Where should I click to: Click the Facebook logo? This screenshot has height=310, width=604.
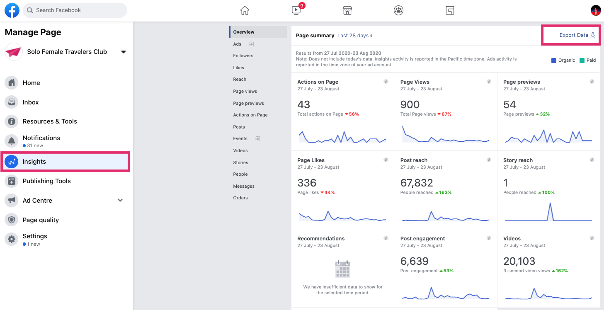click(12, 10)
